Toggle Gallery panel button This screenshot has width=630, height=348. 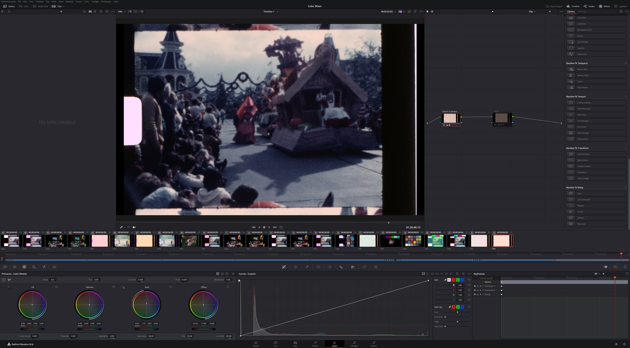[9, 6]
